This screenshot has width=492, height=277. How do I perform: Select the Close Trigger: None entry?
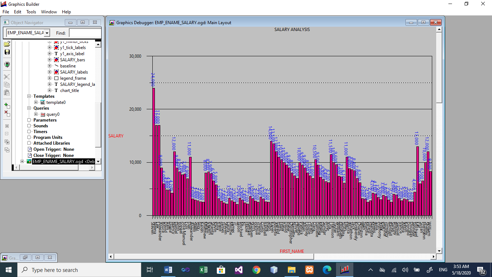coord(54,155)
